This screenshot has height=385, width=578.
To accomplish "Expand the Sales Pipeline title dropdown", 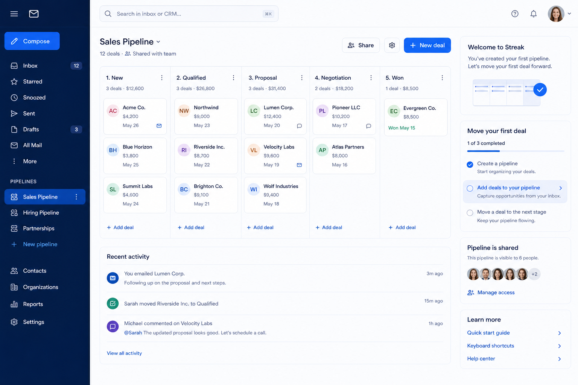I will 158,42.
